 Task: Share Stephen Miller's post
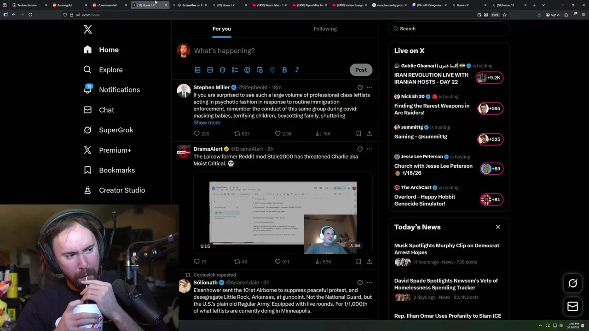pos(369,134)
